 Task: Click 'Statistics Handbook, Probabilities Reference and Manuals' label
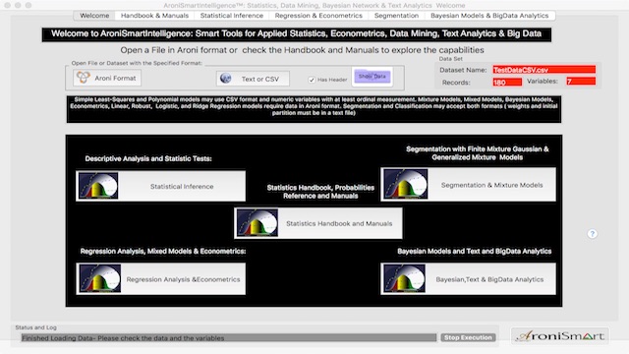point(320,192)
